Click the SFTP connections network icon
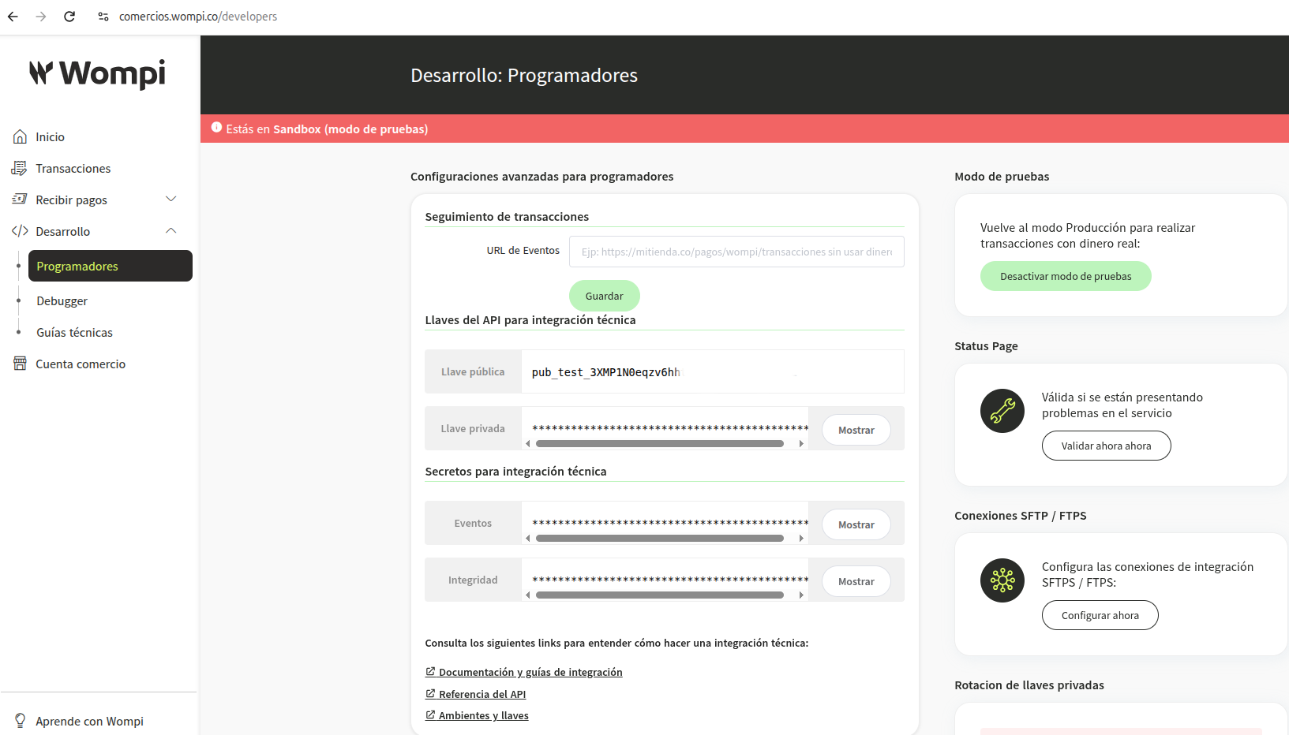Viewport: 1289px width, 735px height. click(x=1002, y=580)
